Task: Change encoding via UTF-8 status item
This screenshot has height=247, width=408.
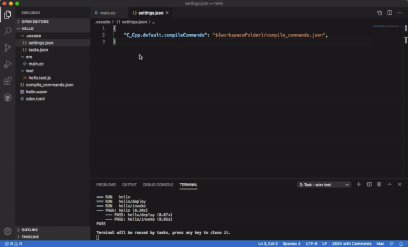Action: [312, 244]
